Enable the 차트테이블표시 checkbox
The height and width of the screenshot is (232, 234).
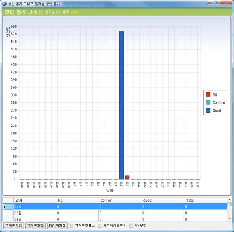click(100, 226)
